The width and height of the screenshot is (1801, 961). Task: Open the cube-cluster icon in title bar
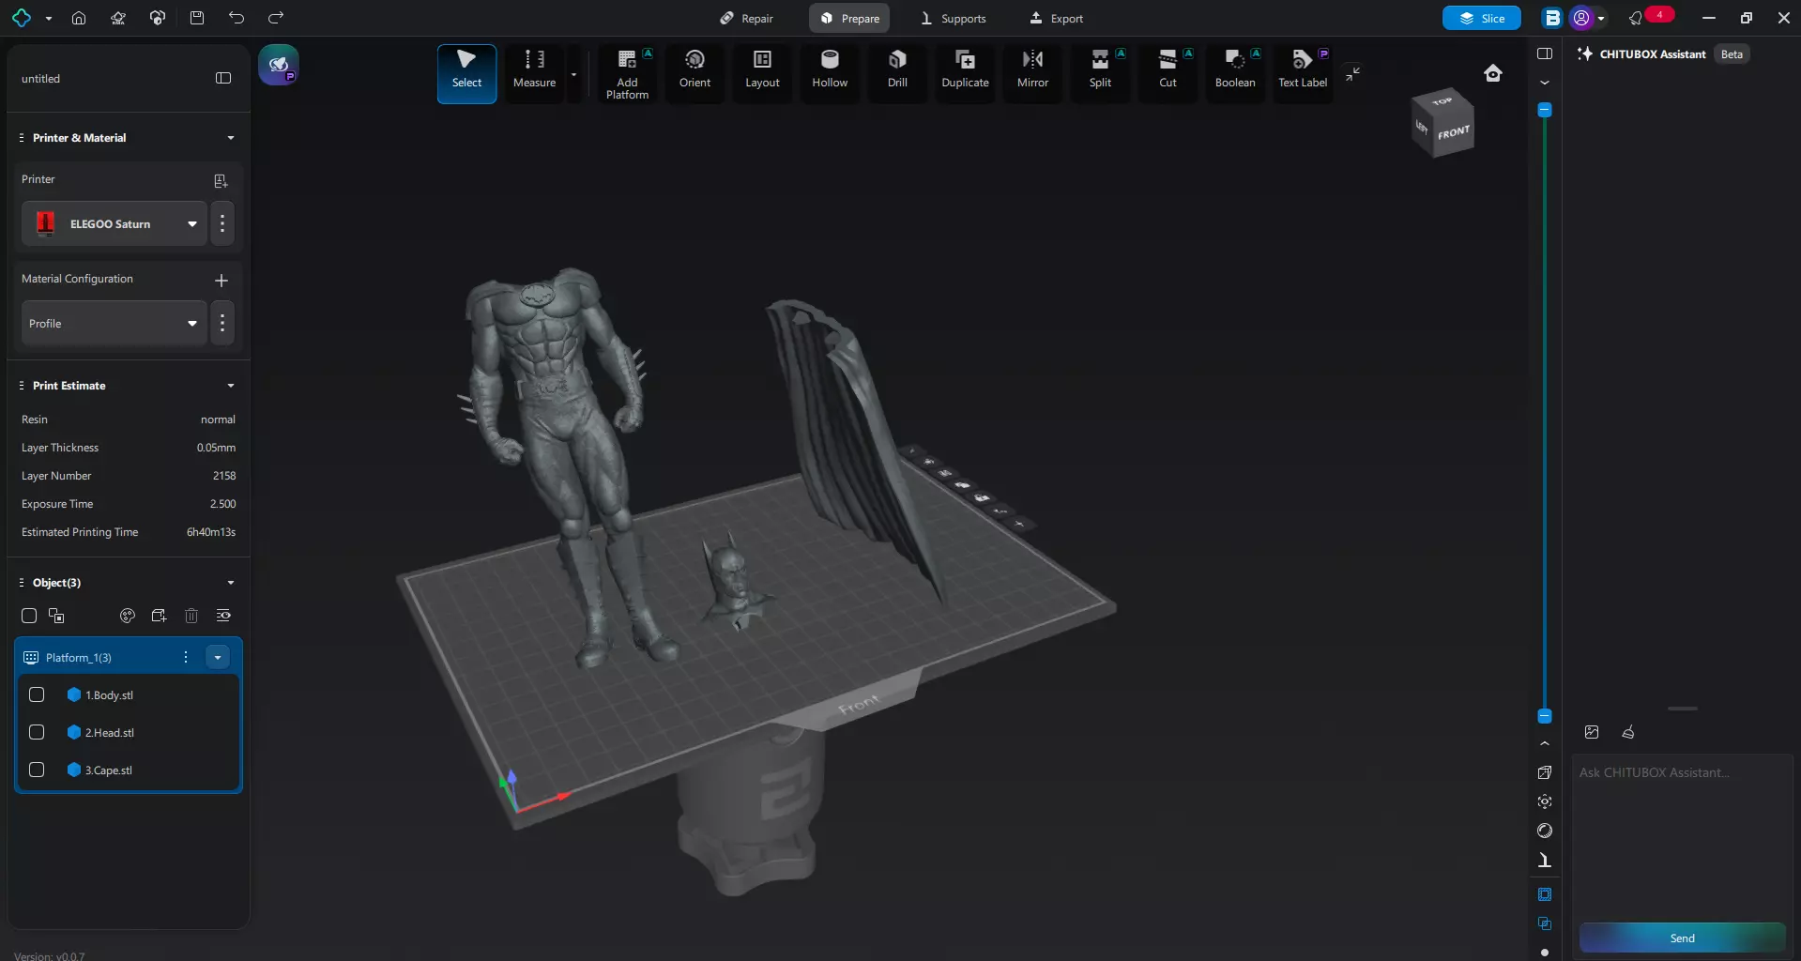(x=158, y=18)
